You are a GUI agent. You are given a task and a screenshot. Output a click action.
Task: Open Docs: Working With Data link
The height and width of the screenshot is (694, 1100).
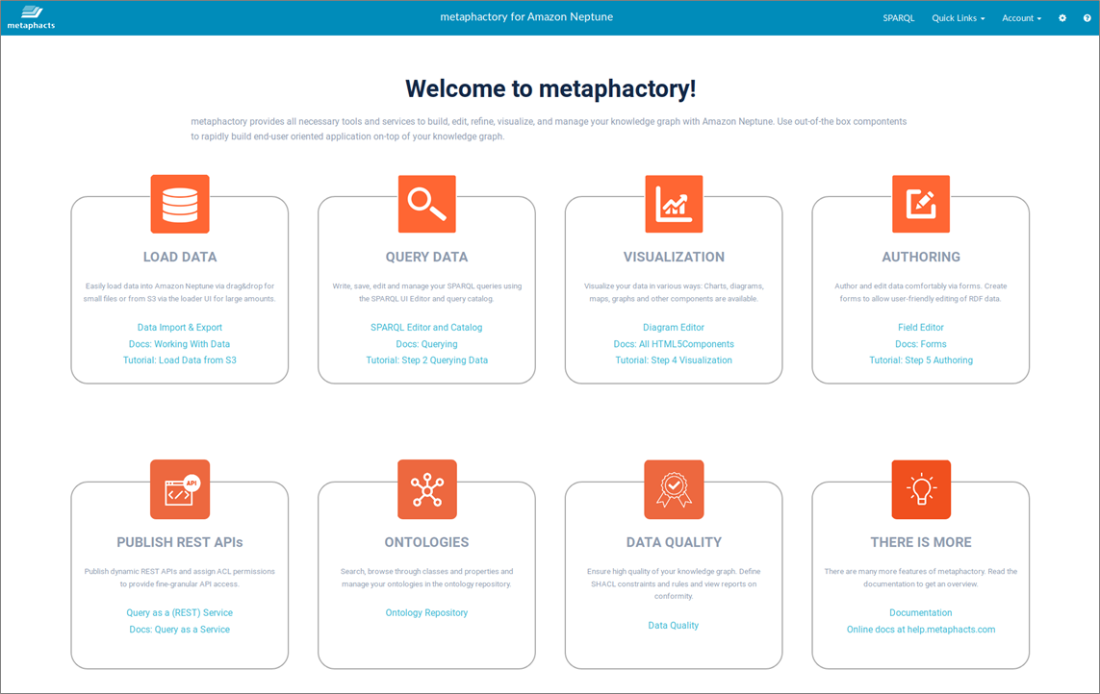click(x=180, y=344)
